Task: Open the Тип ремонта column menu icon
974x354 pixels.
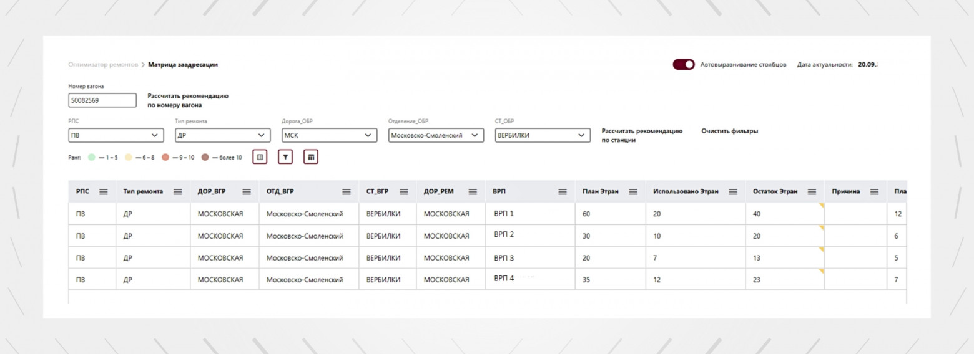Action: [178, 192]
